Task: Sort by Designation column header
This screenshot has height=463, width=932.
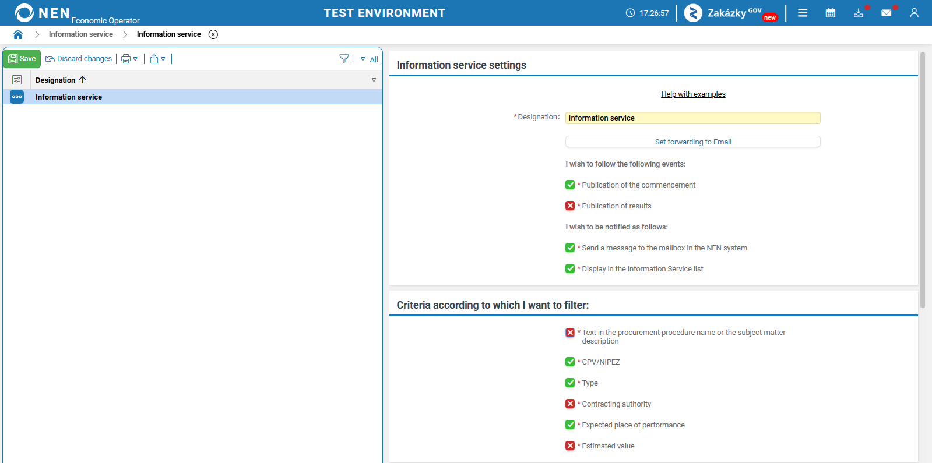Action: (61, 80)
